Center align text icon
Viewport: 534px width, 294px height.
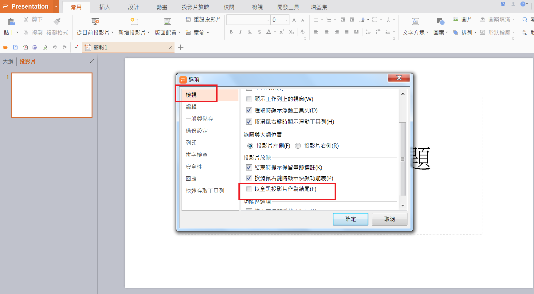326,32
